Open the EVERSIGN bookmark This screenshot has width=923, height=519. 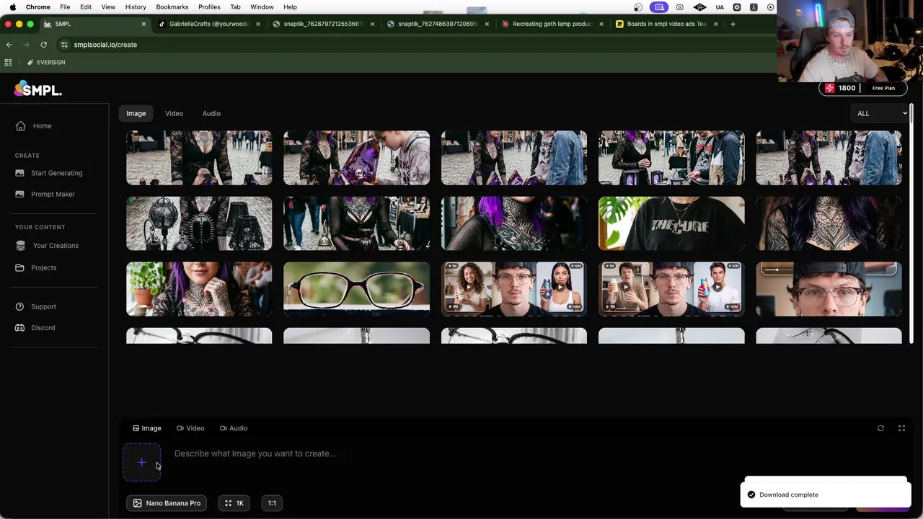coord(46,62)
